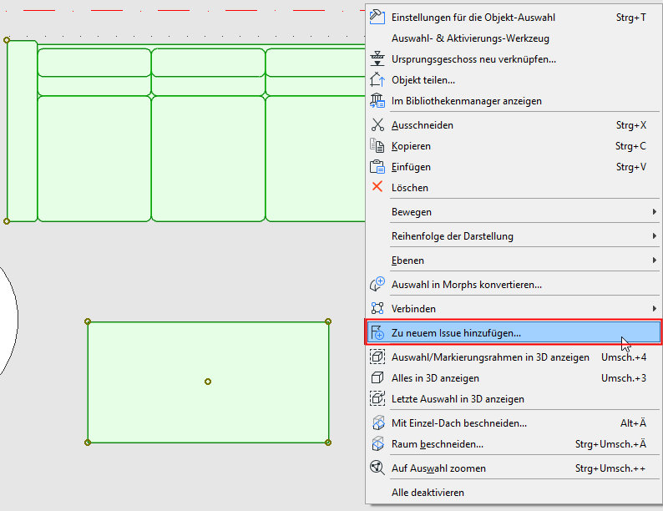Click the Kopieren documents icon

pos(377,146)
